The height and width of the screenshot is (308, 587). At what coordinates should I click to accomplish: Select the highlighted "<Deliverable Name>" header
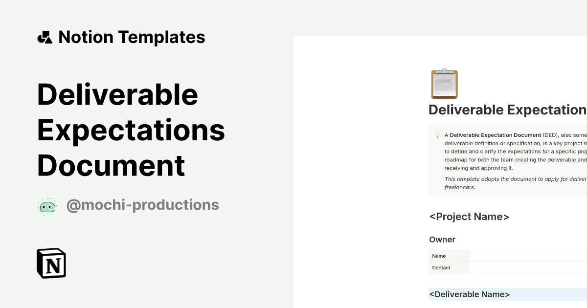pos(469,294)
